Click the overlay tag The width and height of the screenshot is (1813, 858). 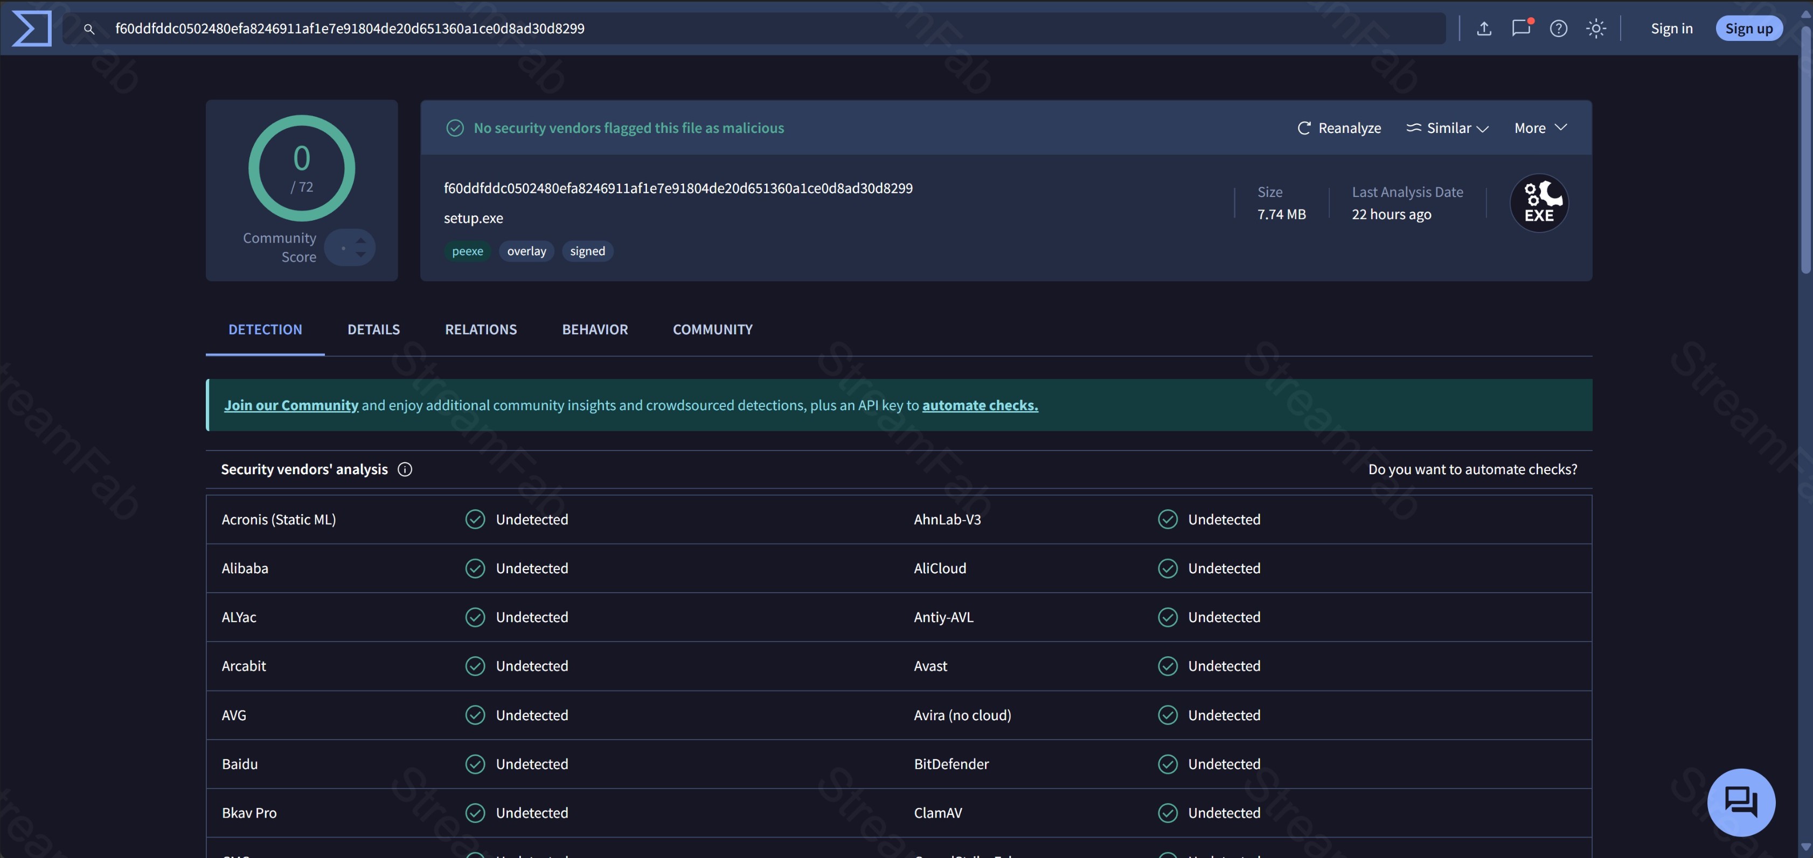[526, 251]
